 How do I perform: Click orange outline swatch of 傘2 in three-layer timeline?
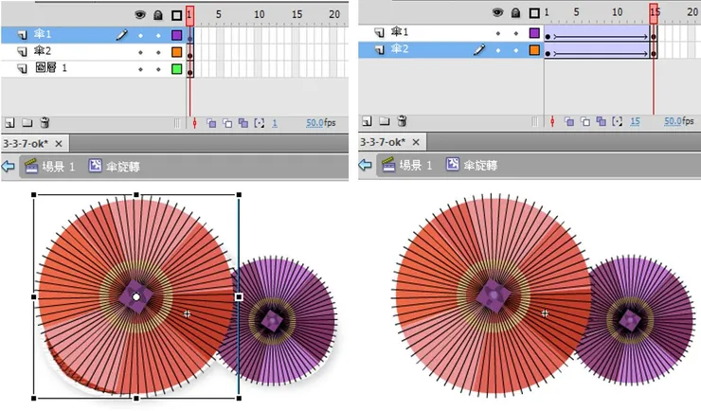(176, 52)
